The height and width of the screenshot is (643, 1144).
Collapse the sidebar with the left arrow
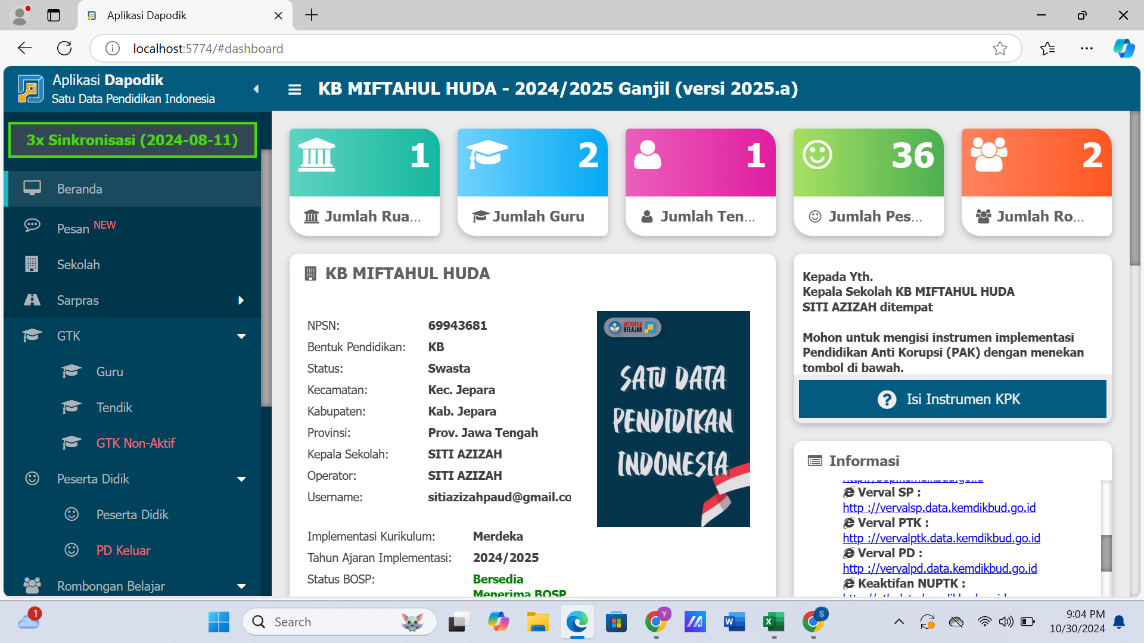[256, 89]
